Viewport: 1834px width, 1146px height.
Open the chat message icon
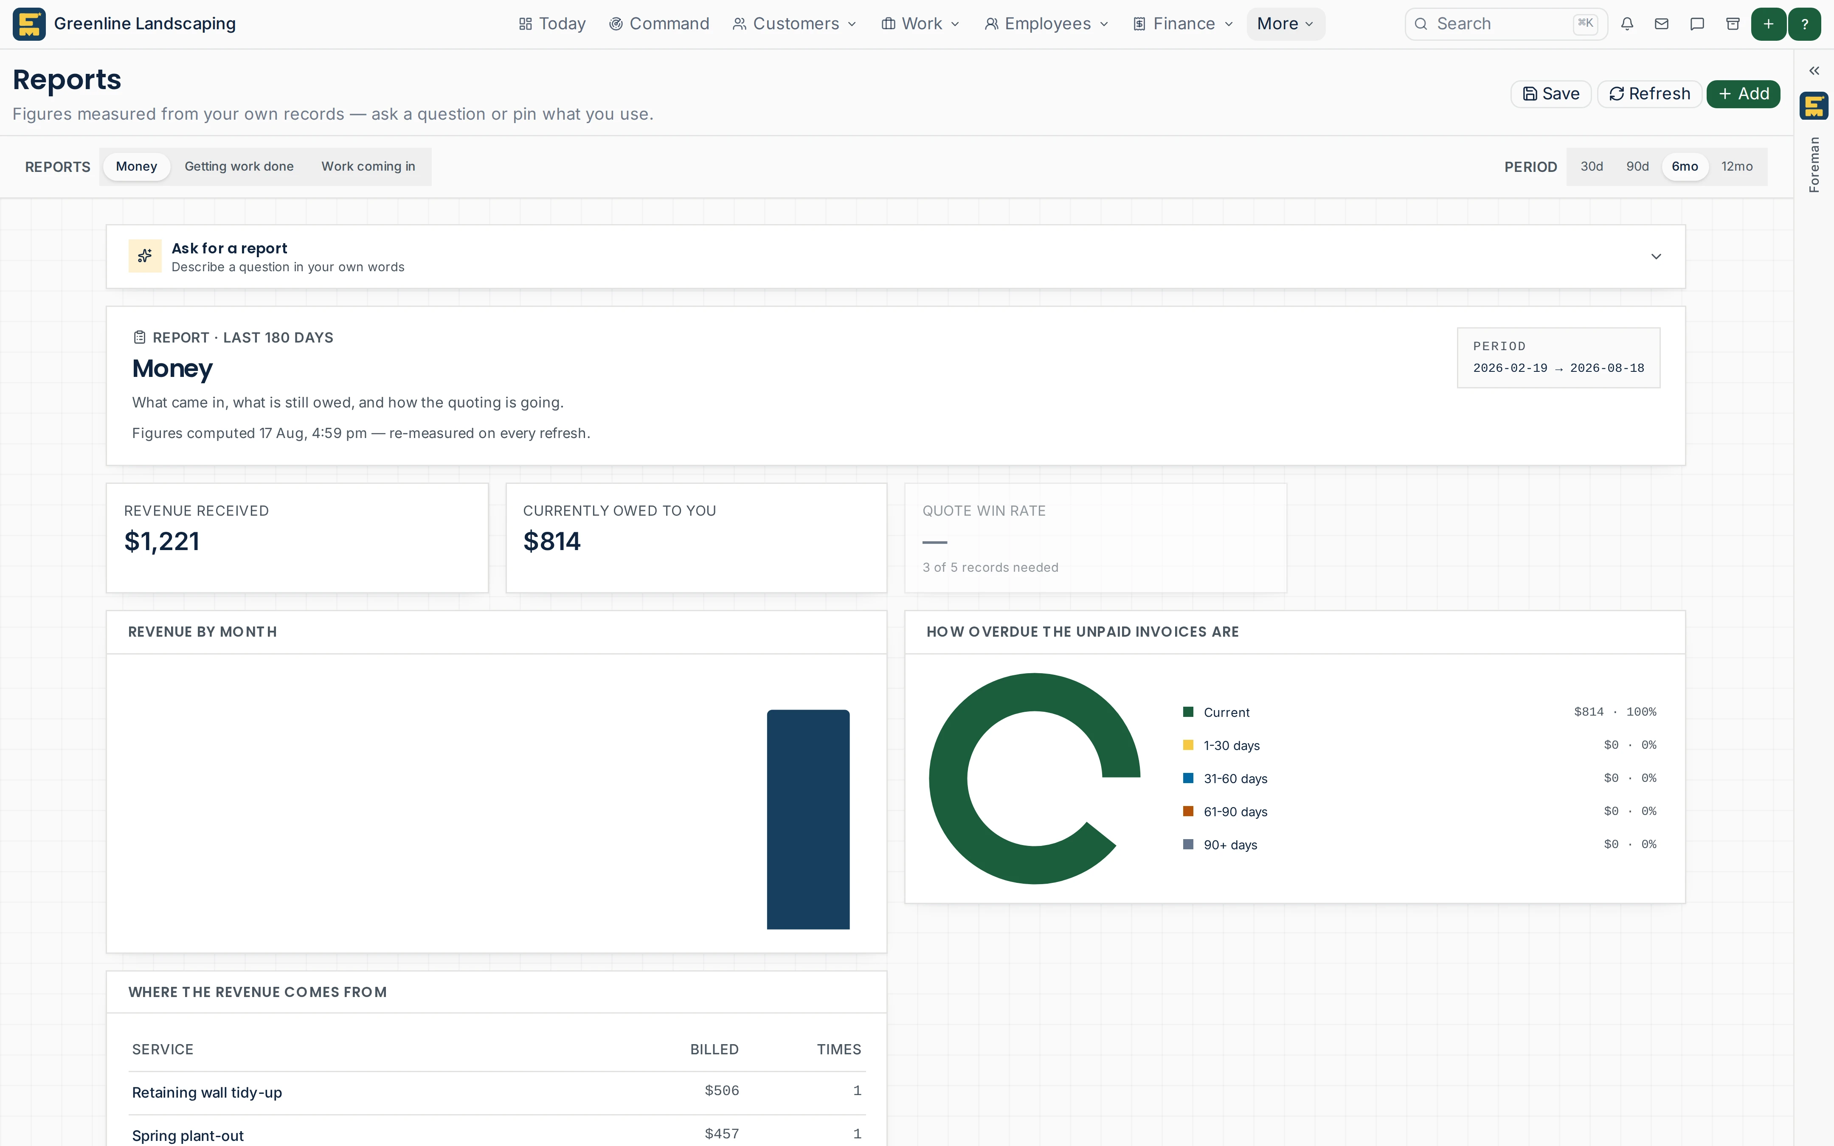coord(1698,24)
